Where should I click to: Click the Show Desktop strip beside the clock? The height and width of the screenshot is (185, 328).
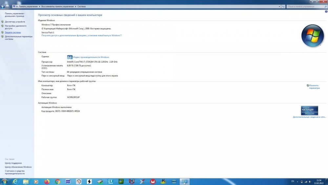[x=327, y=182]
